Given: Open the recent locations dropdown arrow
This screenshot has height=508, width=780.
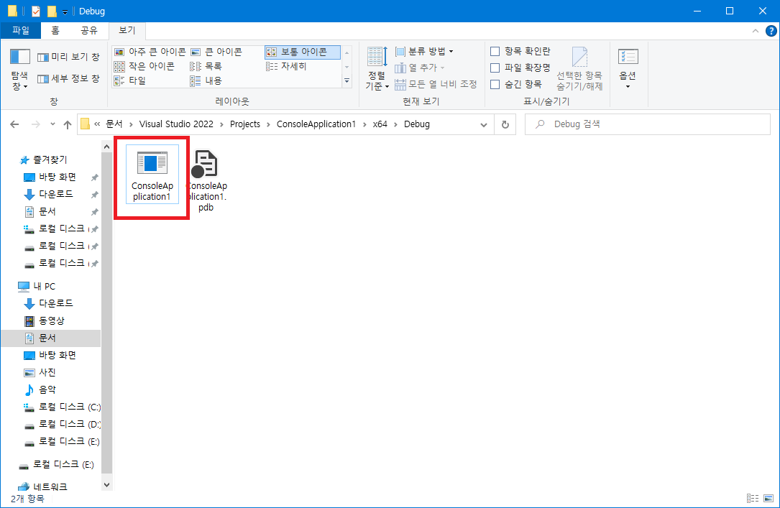Looking at the screenshot, I should [x=52, y=124].
